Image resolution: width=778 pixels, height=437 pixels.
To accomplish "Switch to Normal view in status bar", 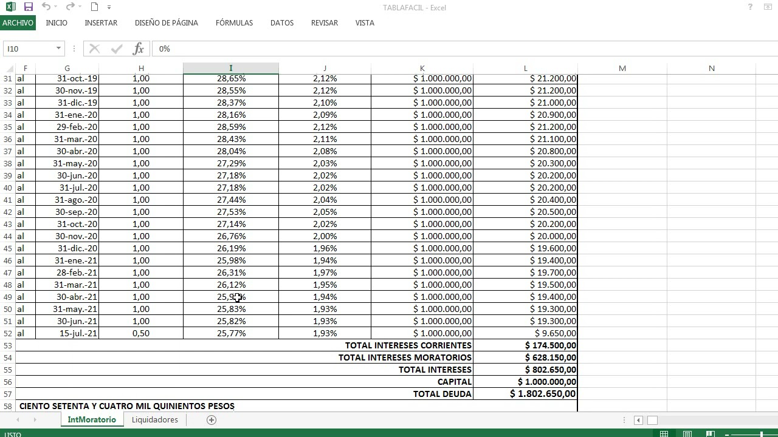I will [664, 434].
